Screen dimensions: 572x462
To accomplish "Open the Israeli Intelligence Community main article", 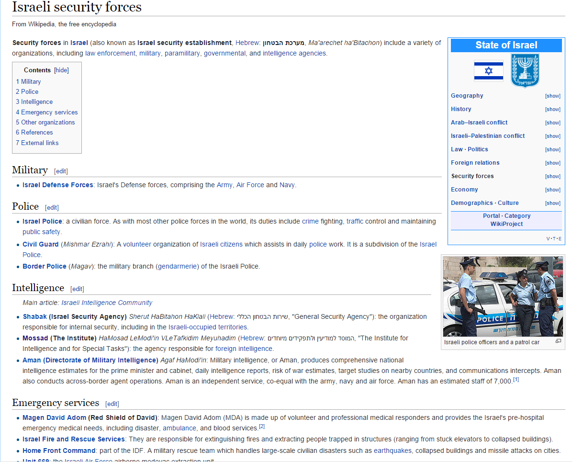I will (x=107, y=303).
